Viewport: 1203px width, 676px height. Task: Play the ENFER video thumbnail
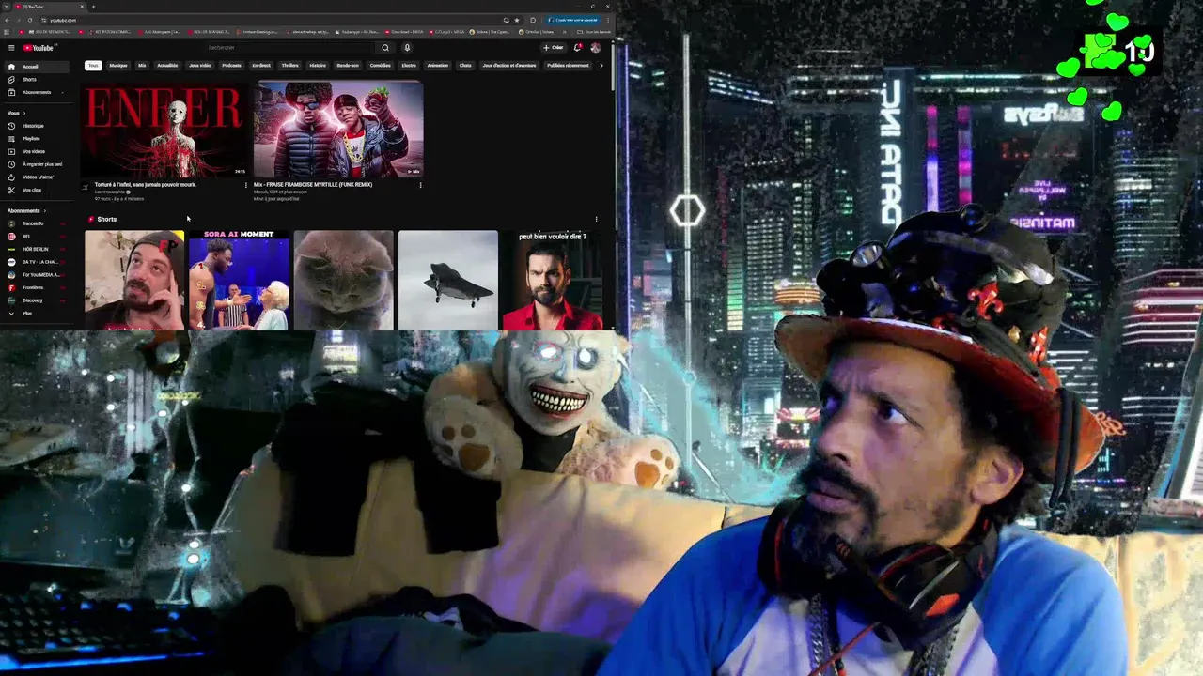[x=166, y=130]
